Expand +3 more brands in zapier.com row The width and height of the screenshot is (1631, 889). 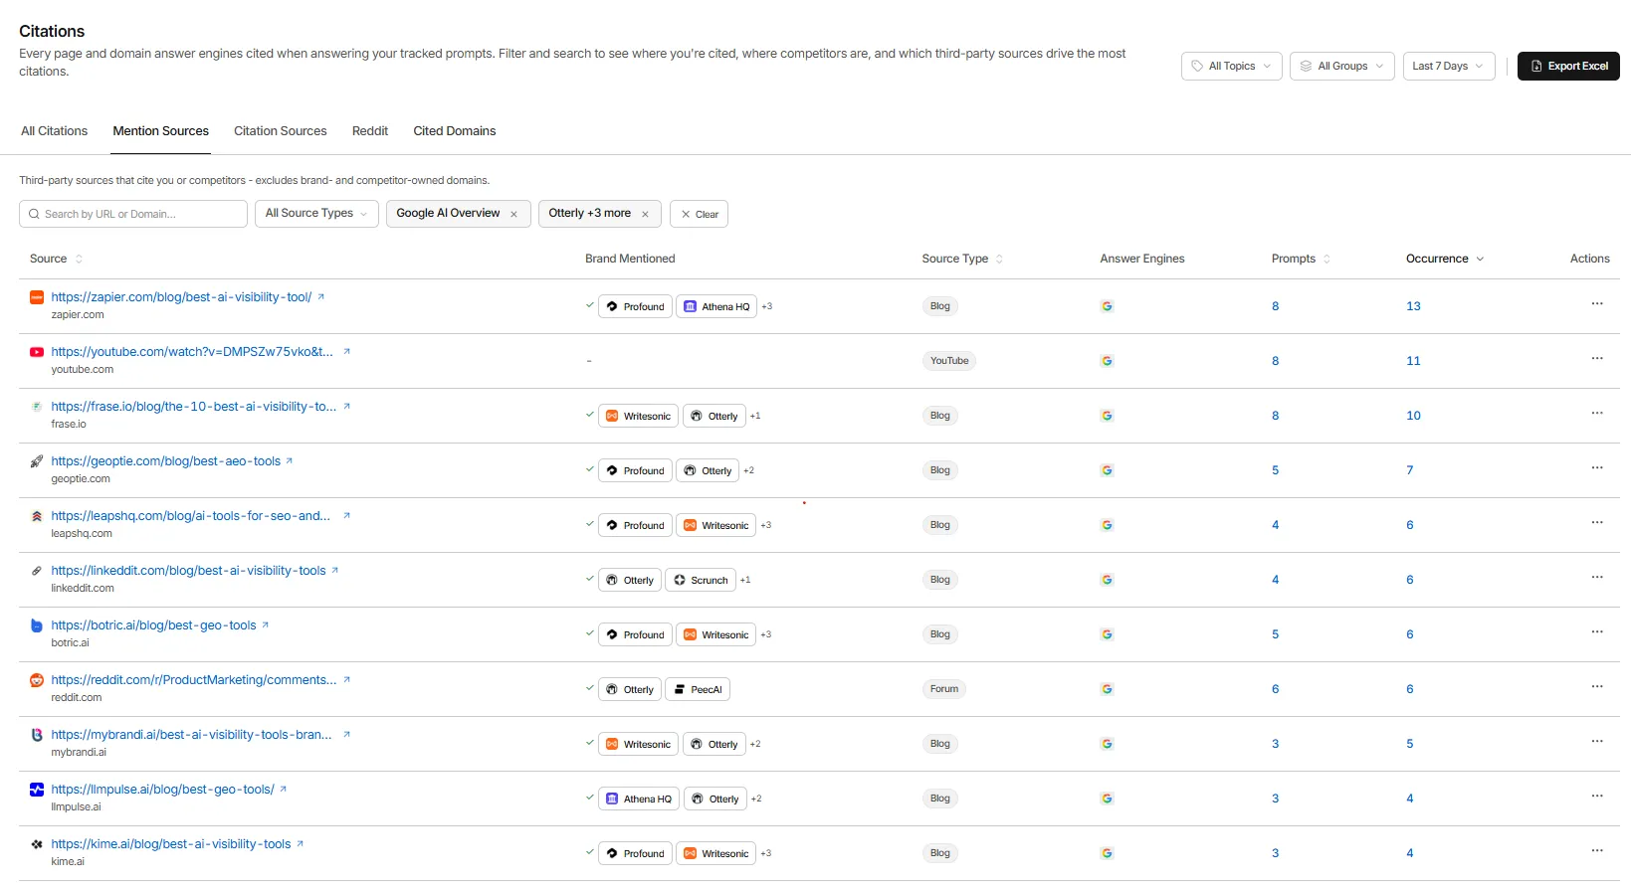point(767,306)
